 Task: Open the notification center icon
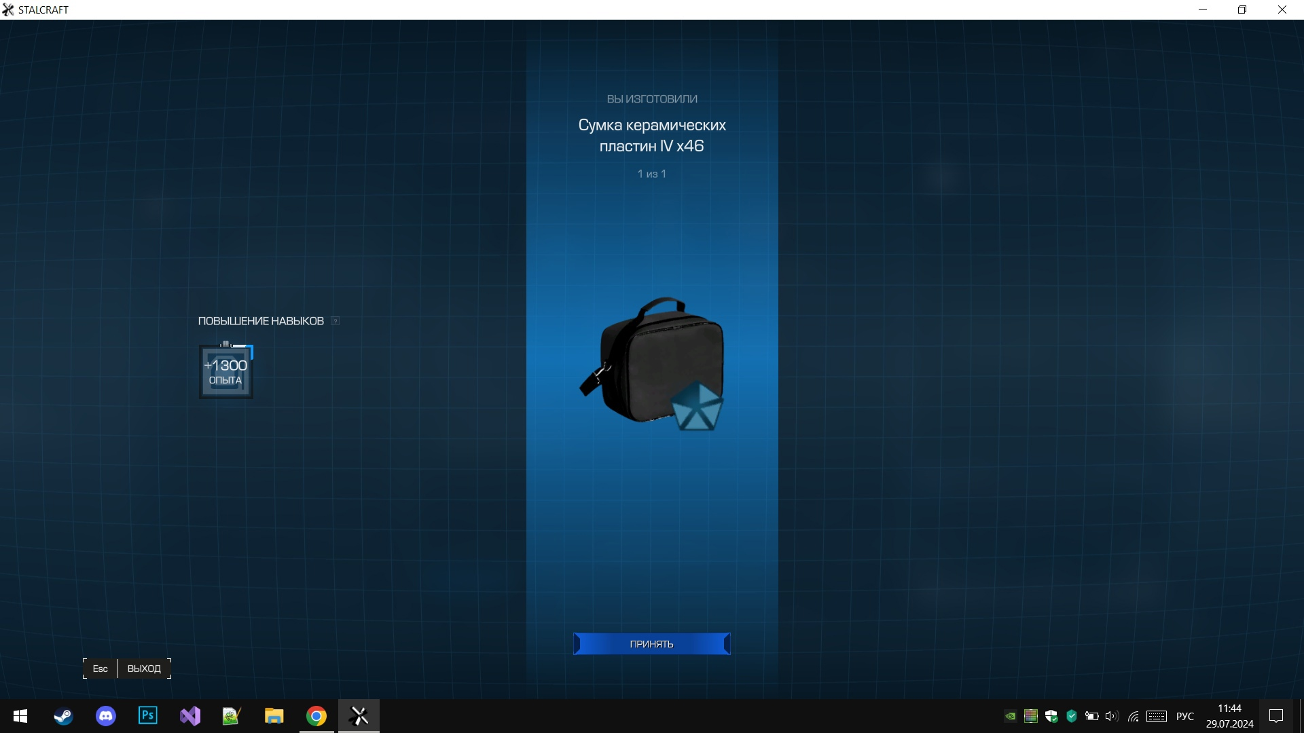click(1276, 716)
